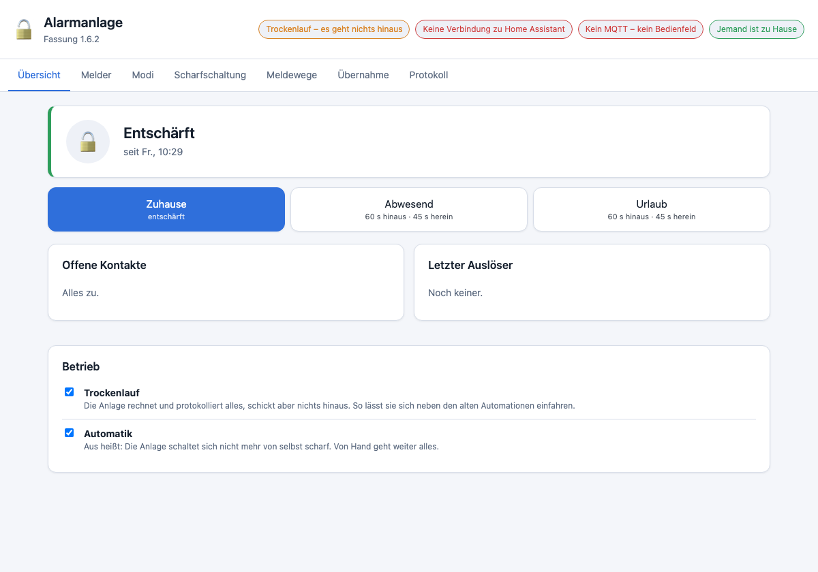Disable the Trockenlauf checkbox
This screenshot has width=818, height=572.
[69, 392]
